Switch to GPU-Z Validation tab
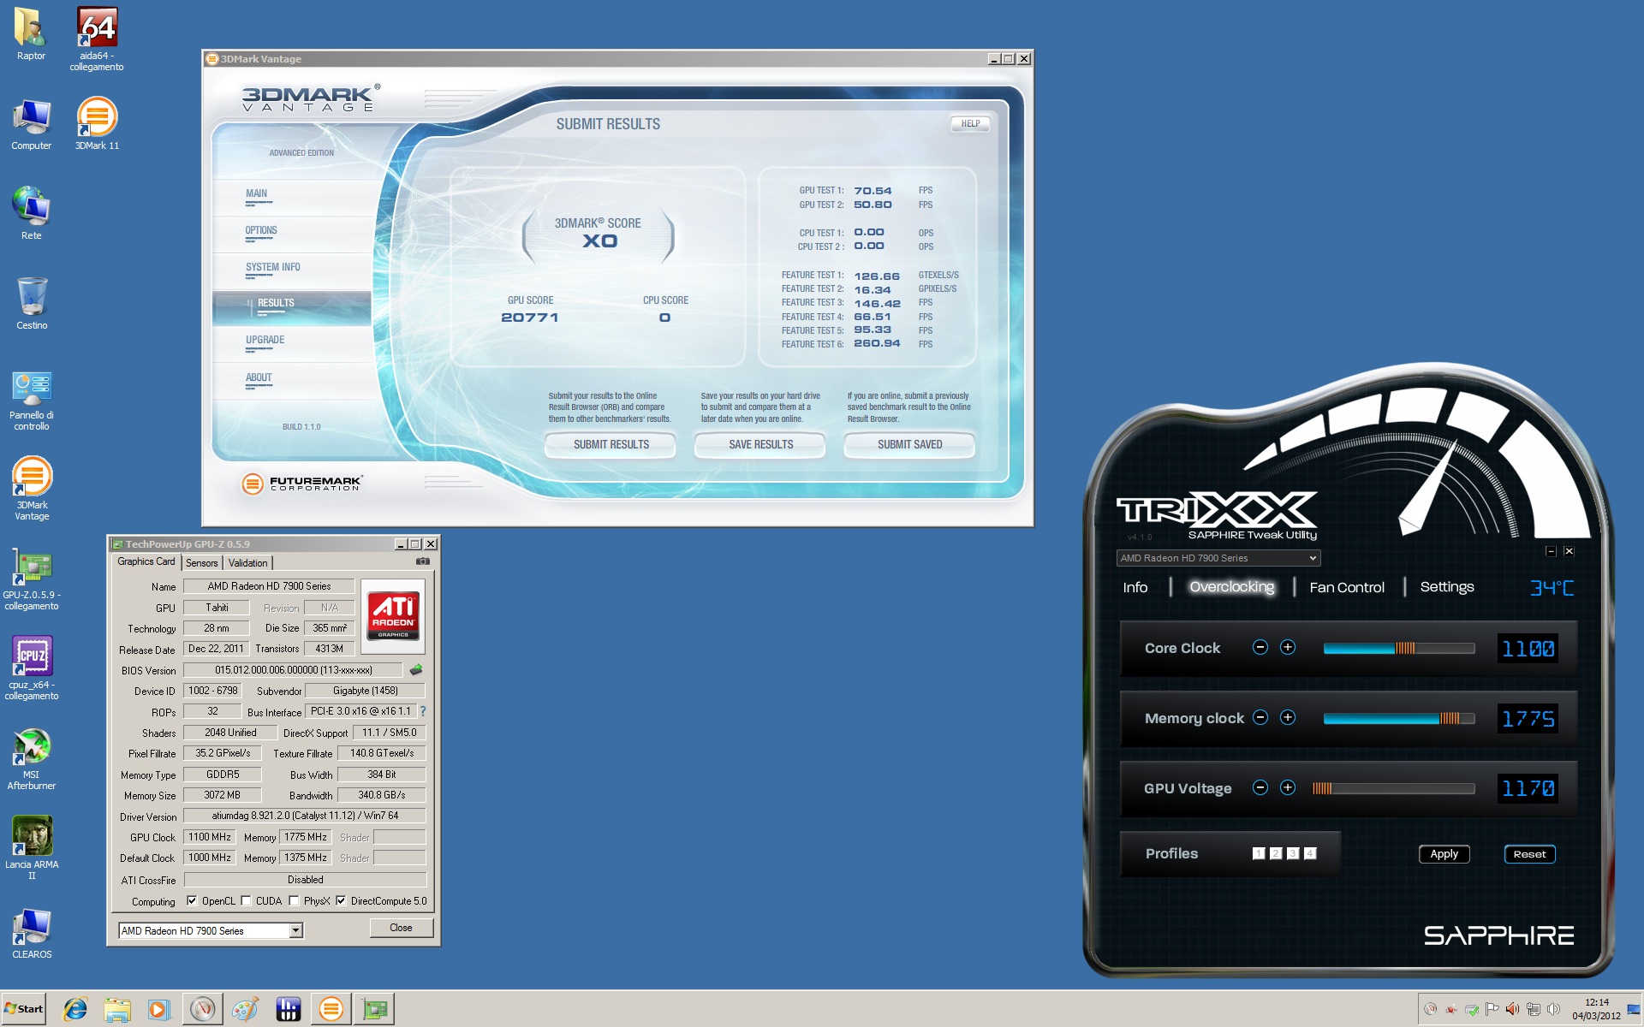The height and width of the screenshot is (1027, 1644). (247, 563)
